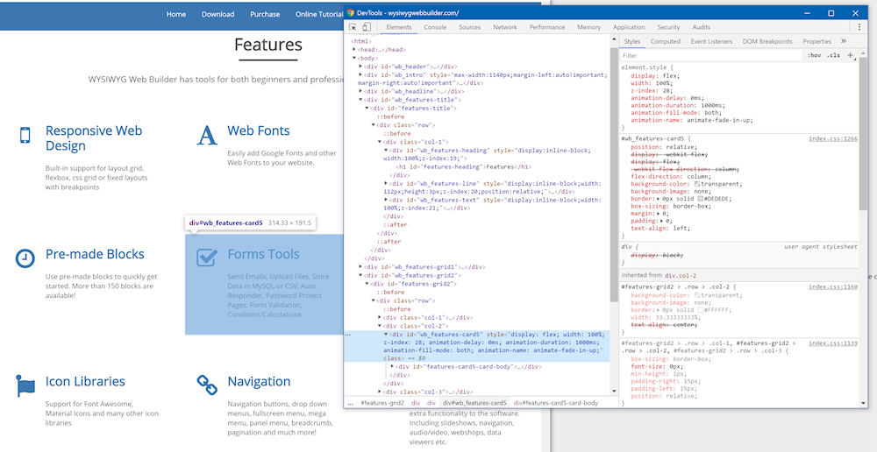Open the Application tab
The image size is (877, 452).
pyautogui.click(x=629, y=27)
